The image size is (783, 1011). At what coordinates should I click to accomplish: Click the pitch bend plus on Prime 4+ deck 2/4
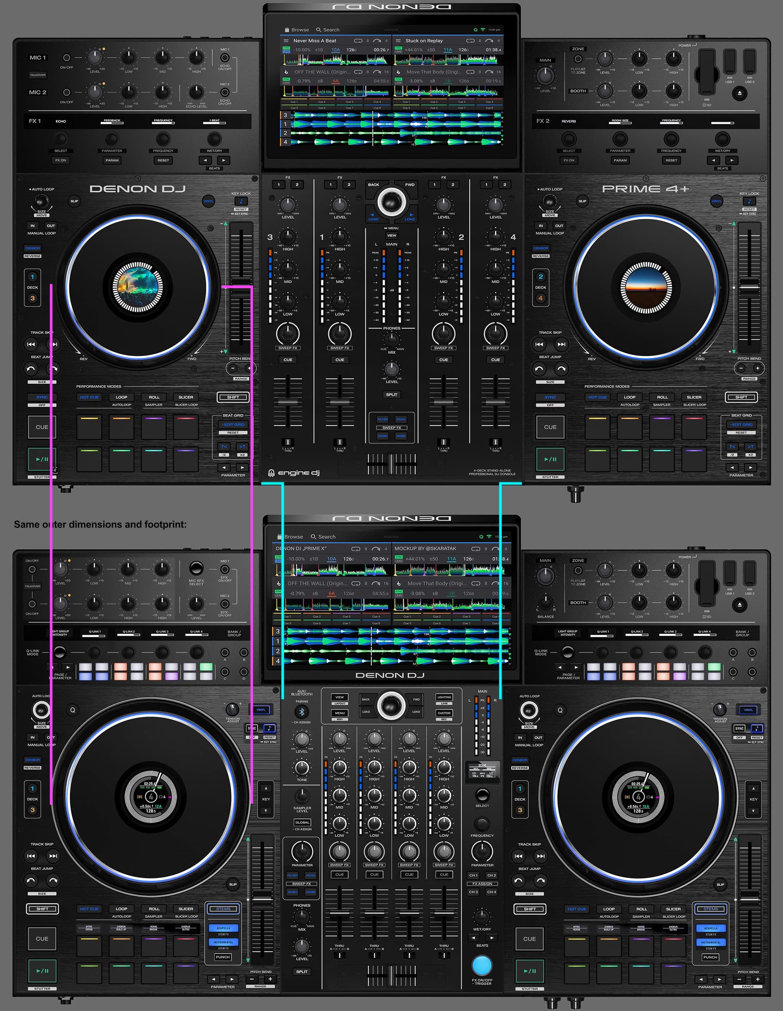click(x=757, y=368)
